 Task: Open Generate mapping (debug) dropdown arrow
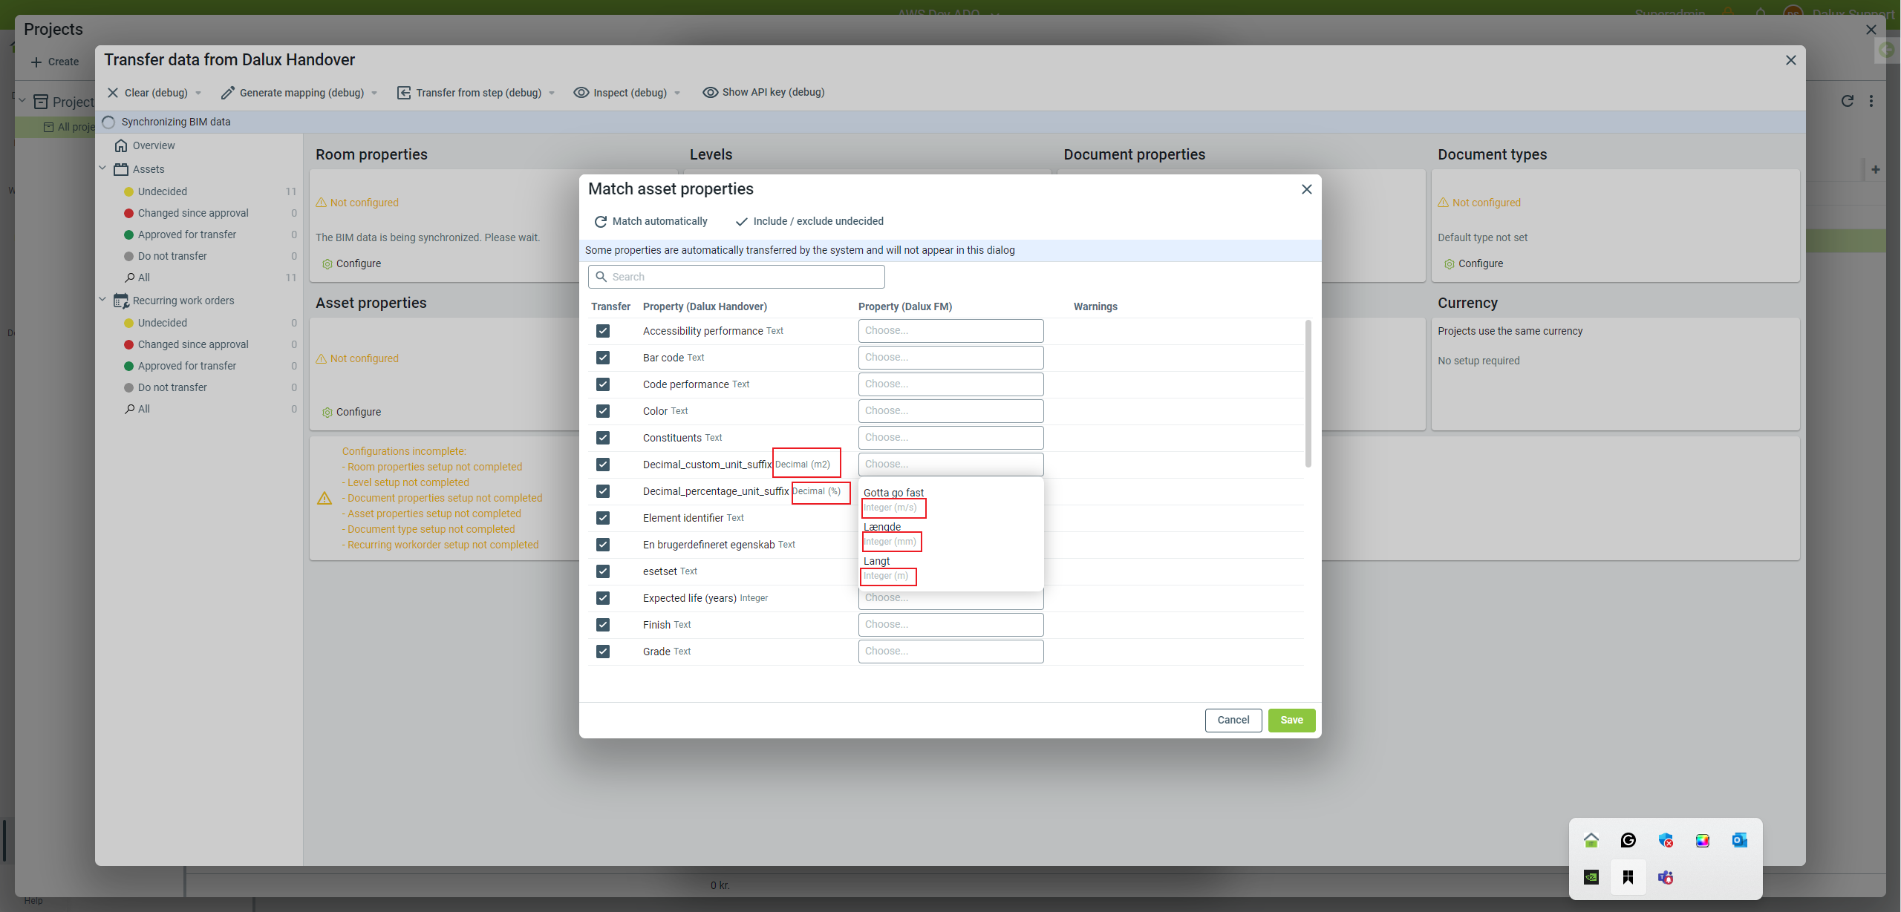374,94
